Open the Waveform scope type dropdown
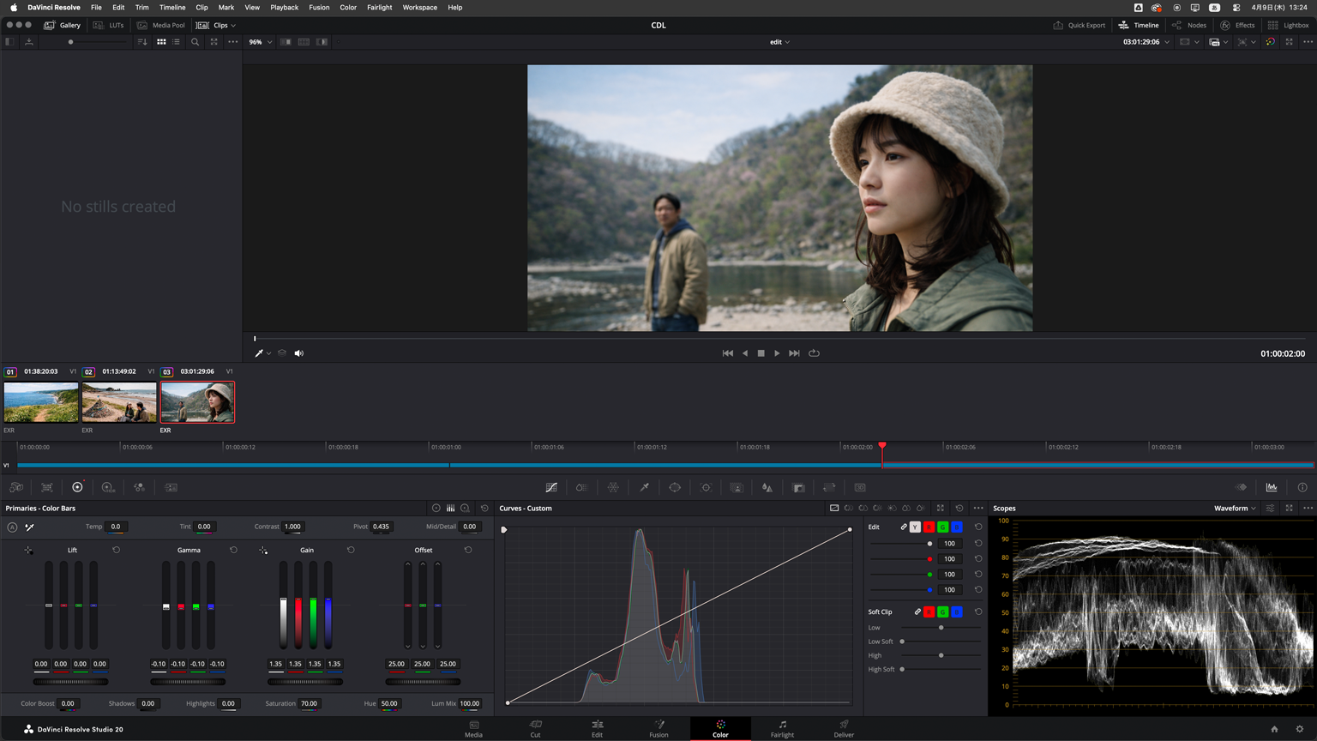The width and height of the screenshot is (1317, 741). click(x=1235, y=508)
